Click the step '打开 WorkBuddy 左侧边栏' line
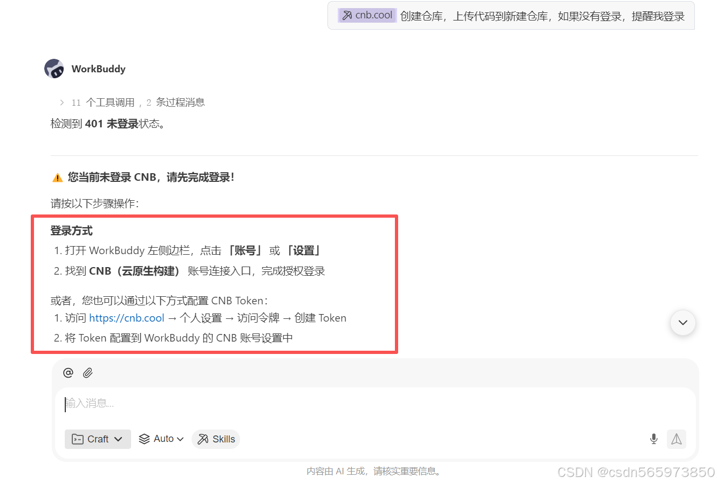717x484 pixels. 187,250
